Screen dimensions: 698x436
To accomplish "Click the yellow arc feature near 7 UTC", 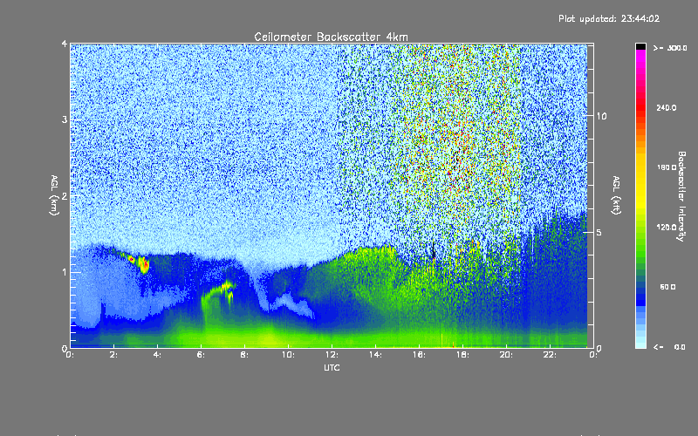I will point(219,291).
